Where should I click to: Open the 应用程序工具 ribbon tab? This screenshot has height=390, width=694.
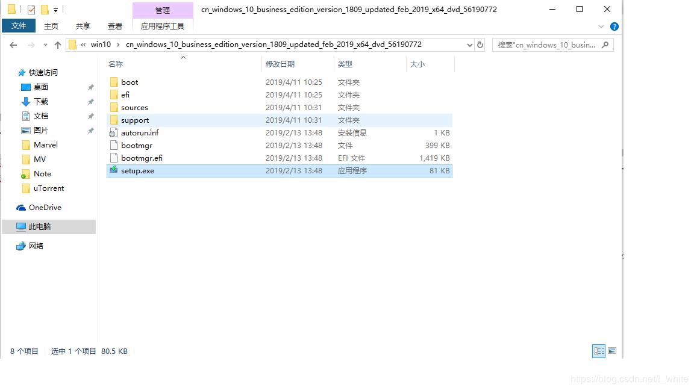[163, 26]
